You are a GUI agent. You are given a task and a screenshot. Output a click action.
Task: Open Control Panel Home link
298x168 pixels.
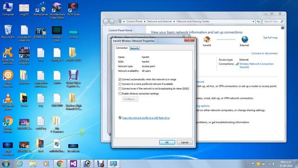pos(120,30)
